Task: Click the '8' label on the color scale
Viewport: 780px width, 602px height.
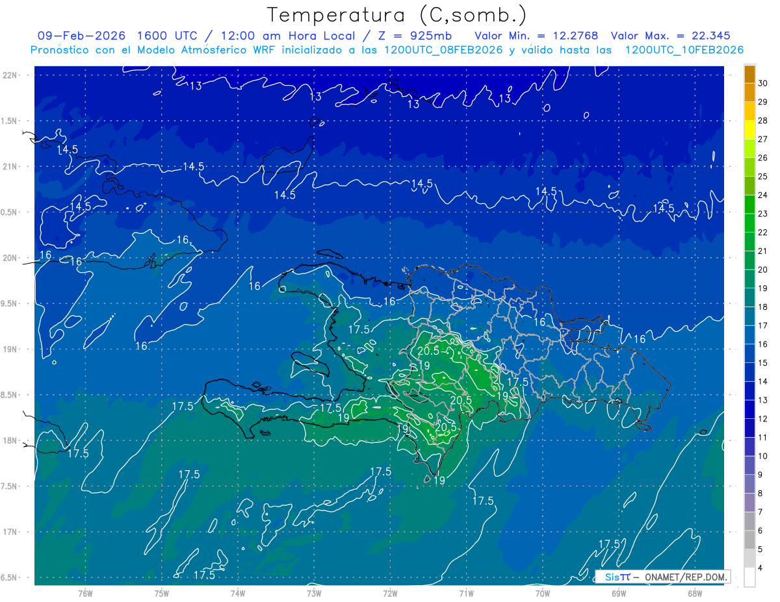Action: [761, 494]
